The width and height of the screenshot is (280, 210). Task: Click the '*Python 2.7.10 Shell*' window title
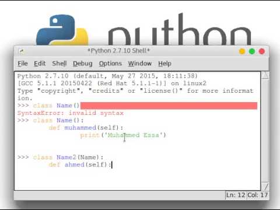pyautogui.click(x=118, y=51)
